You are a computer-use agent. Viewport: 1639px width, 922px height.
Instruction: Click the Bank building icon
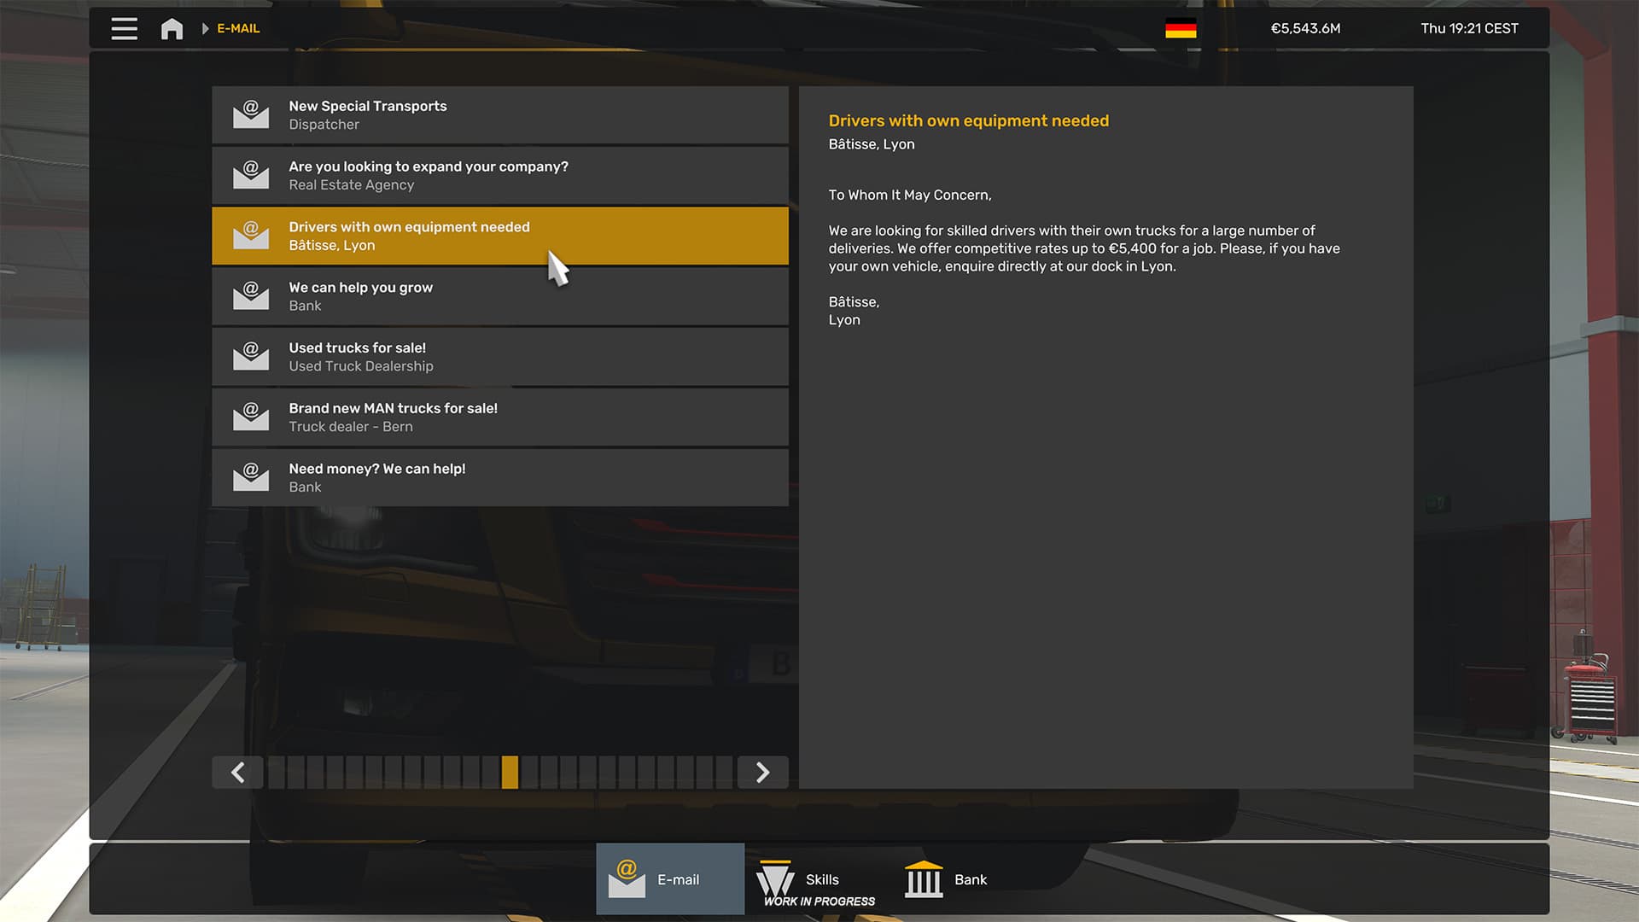[x=923, y=879]
